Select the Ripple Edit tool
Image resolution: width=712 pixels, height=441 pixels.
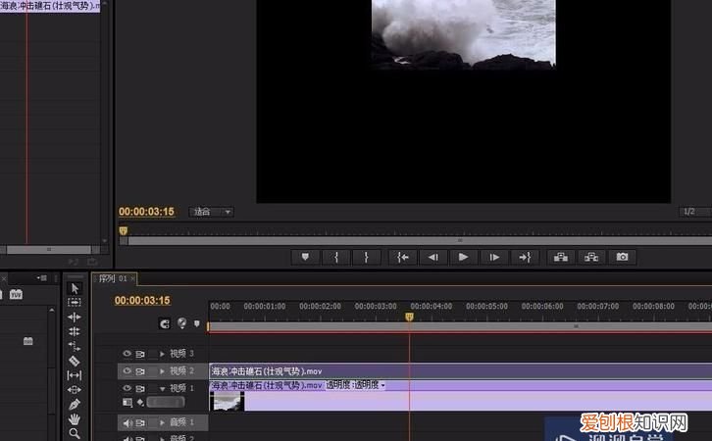[x=75, y=317]
